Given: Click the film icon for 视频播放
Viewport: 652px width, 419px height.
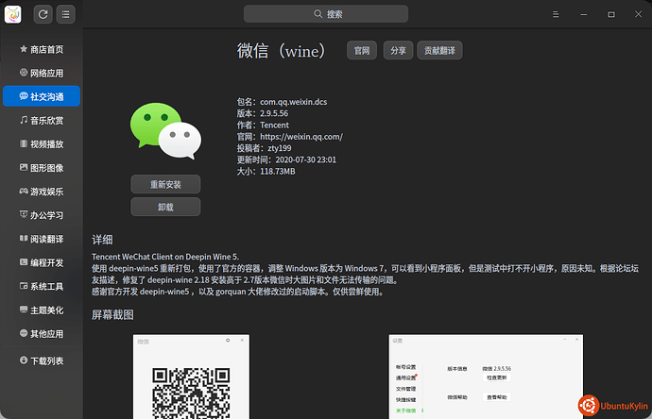Looking at the screenshot, I should (x=24, y=143).
